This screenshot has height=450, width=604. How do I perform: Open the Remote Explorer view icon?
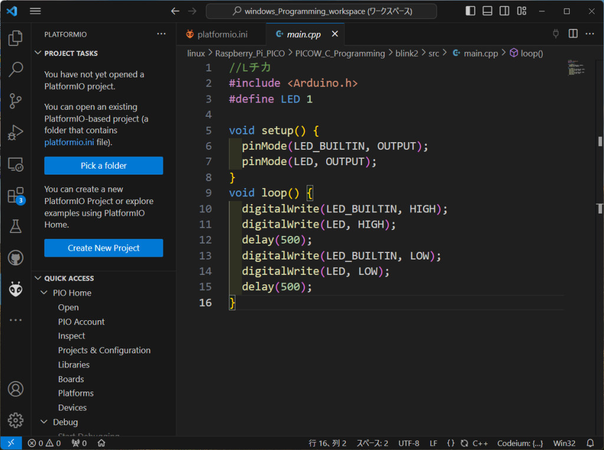pos(15,164)
